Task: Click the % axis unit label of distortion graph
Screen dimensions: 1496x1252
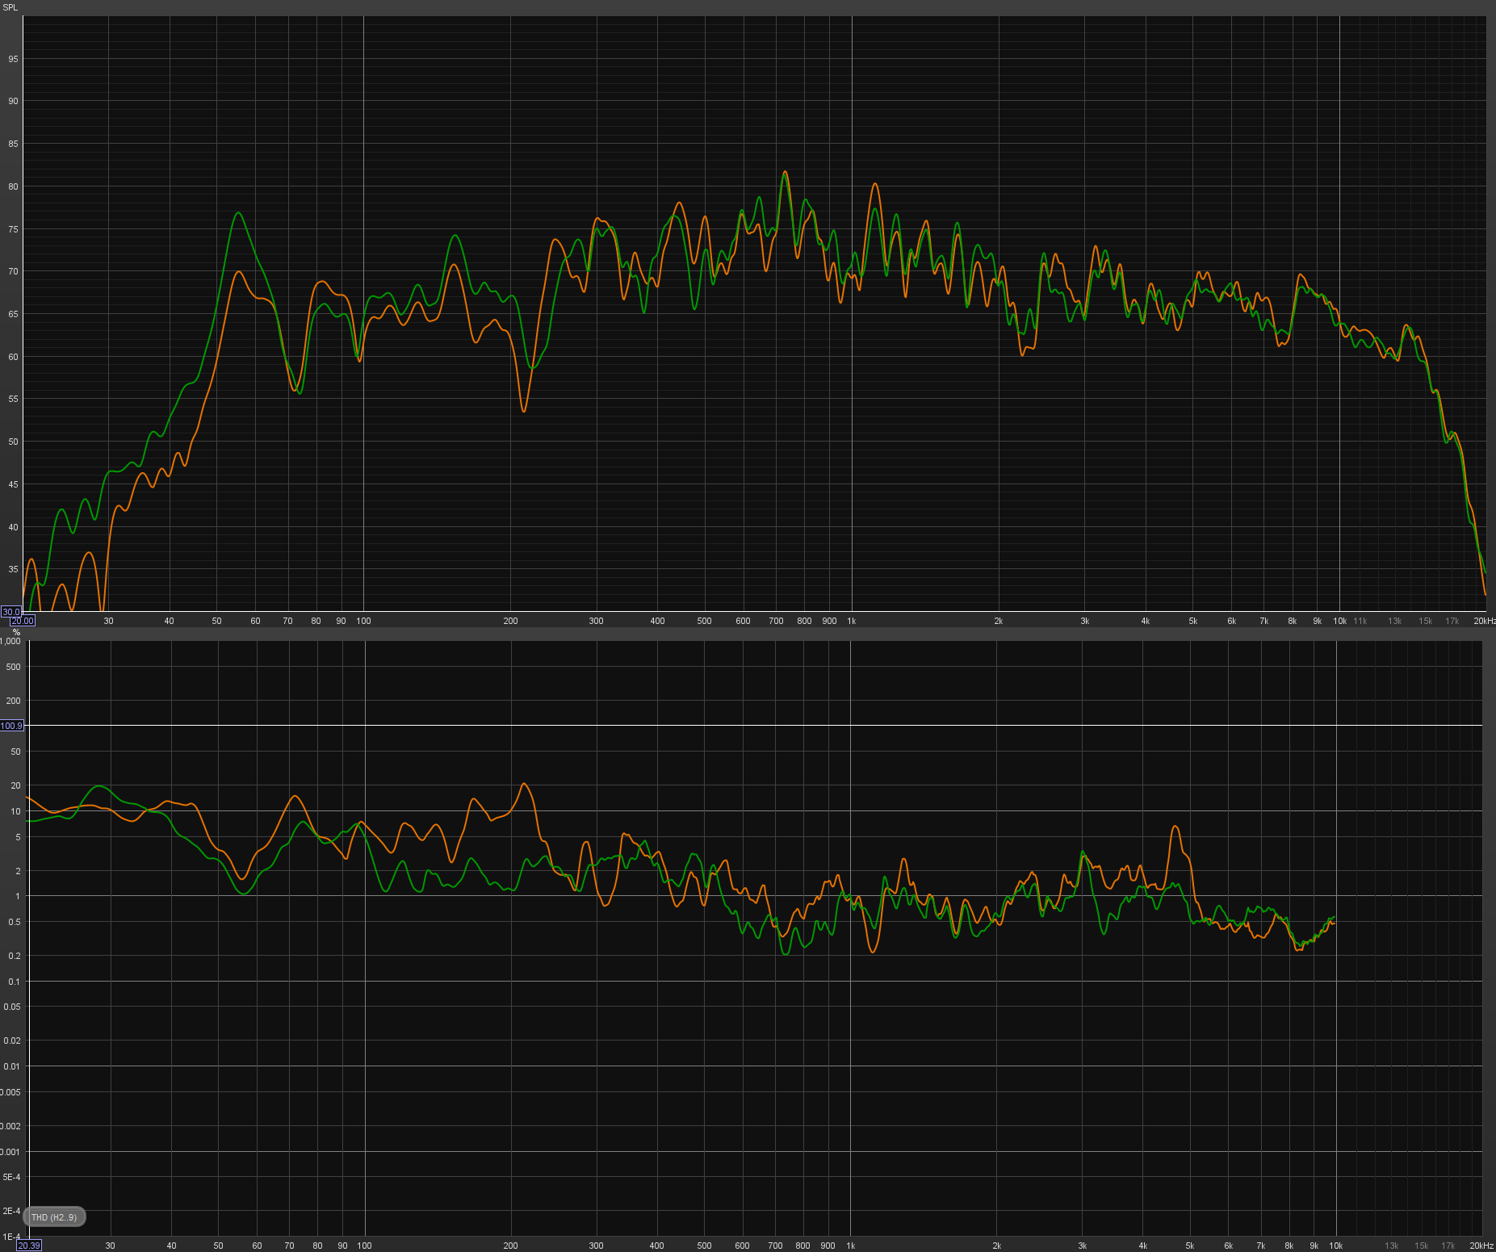Action: pyautogui.click(x=17, y=633)
